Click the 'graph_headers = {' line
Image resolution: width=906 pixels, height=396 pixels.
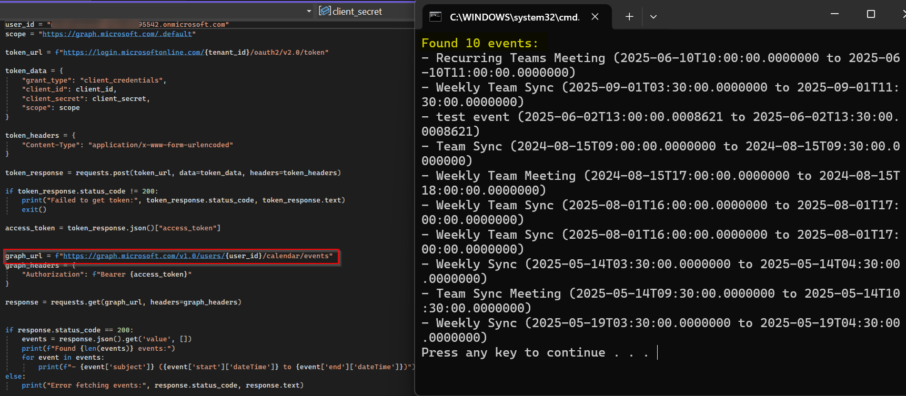(41, 266)
